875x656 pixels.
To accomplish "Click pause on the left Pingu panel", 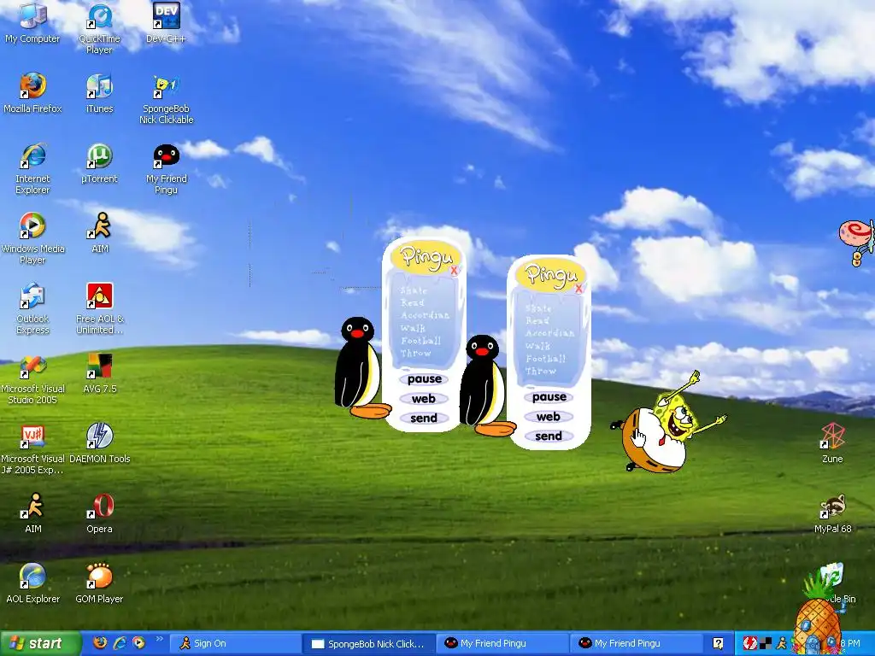I will pos(424,379).
